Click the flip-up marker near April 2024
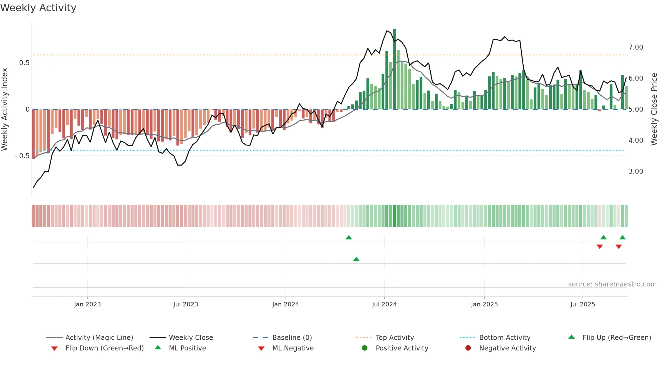The width and height of the screenshot is (666, 374). (x=349, y=237)
